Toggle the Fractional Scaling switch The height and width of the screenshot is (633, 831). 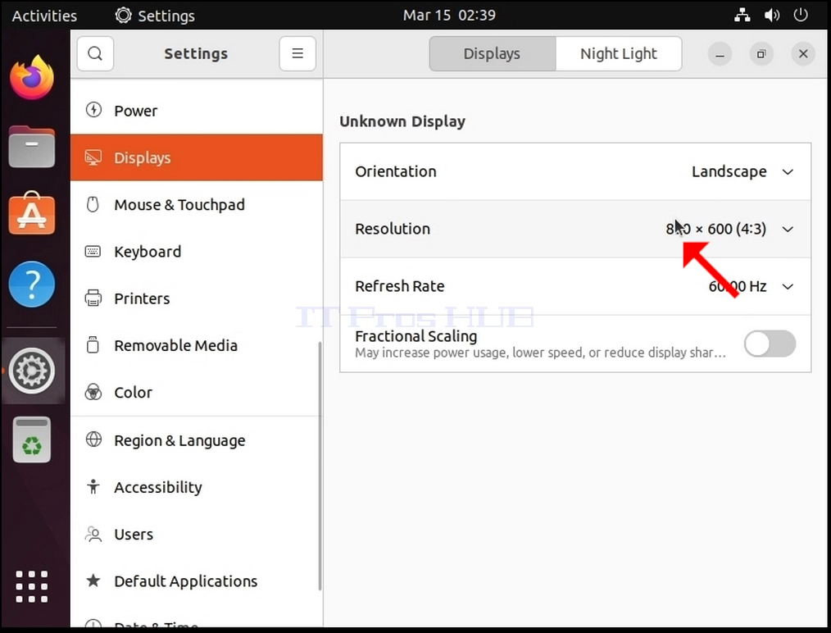coord(770,344)
